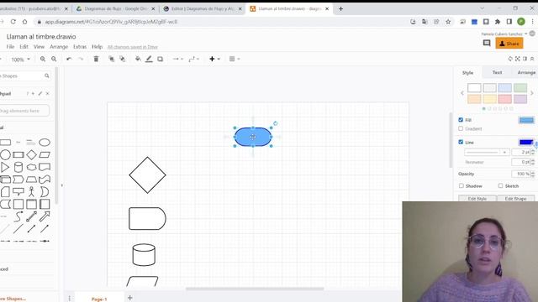This screenshot has width=538, height=302.
Task: Delete the selected shape with the trash icon
Action: pos(96,59)
